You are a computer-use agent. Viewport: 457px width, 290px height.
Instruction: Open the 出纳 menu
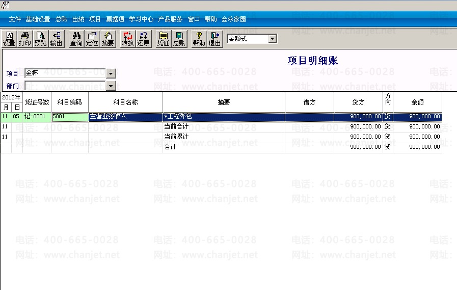[x=78, y=19]
